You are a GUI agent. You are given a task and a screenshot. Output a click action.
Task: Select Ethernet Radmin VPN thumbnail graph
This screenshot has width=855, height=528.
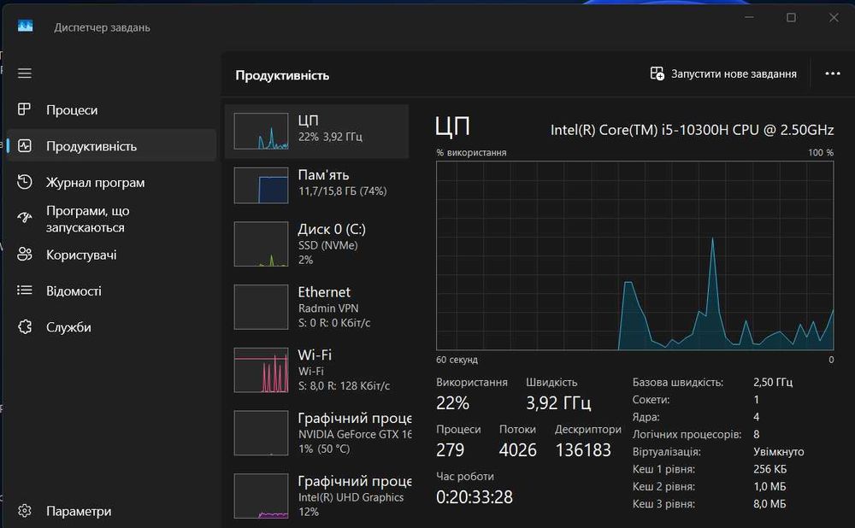261,307
